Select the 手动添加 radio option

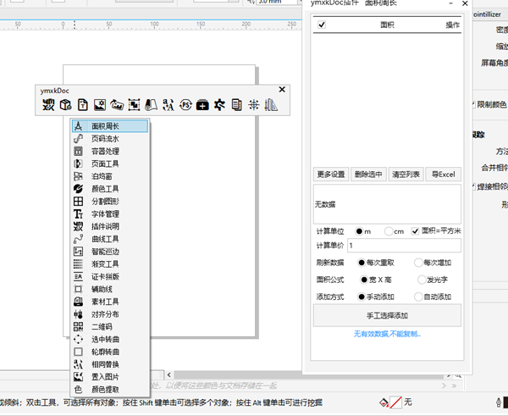tap(362, 297)
